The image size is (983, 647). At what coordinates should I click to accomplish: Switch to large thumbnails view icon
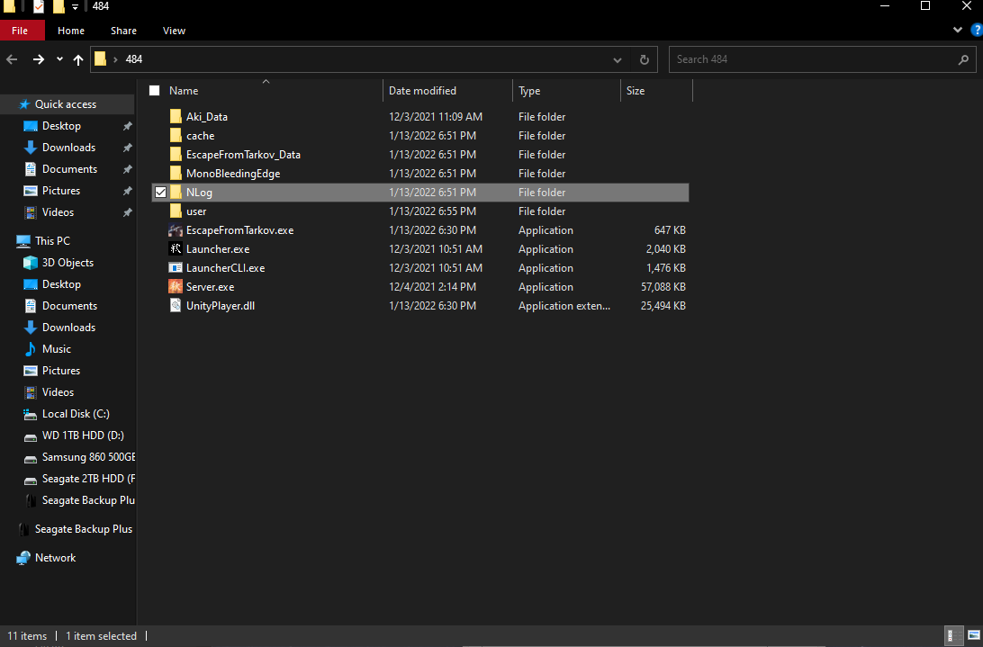[974, 635]
